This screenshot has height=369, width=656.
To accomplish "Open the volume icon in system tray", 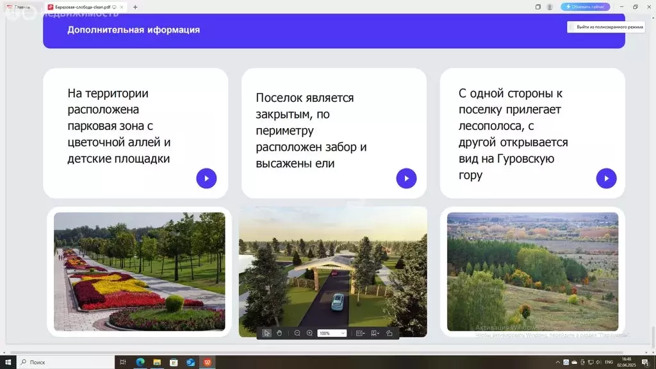I will click(598, 361).
